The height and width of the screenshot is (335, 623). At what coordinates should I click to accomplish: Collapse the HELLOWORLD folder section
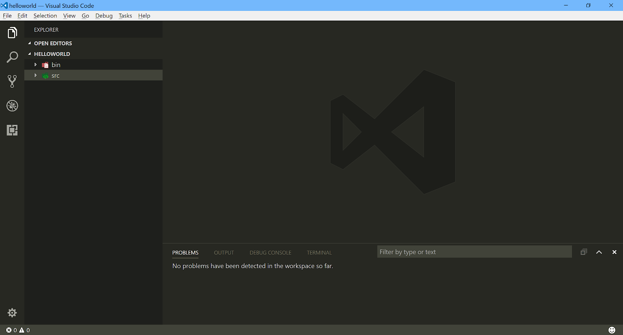(x=30, y=54)
